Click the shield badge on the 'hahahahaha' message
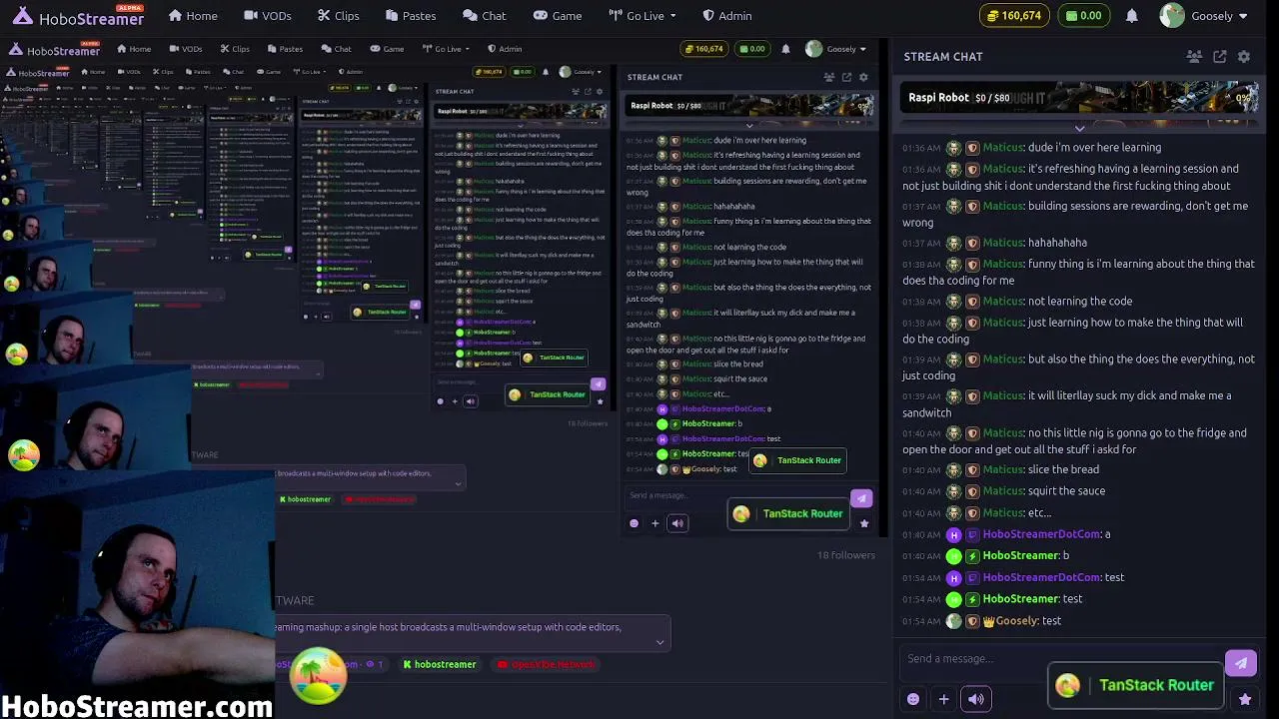1279x719 pixels. (972, 243)
